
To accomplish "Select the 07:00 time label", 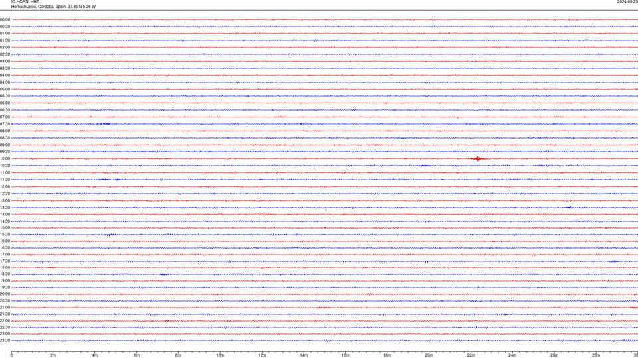I will (x=5, y=117).
